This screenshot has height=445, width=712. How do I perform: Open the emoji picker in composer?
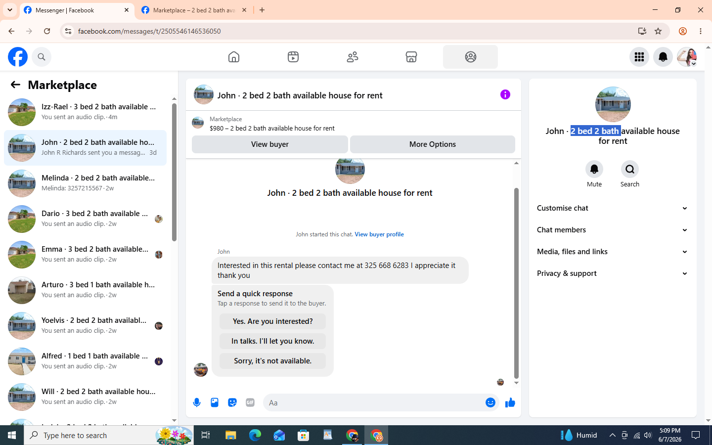click(x=490, y=402)
